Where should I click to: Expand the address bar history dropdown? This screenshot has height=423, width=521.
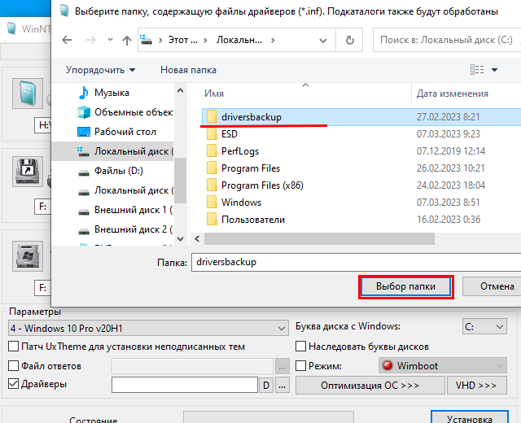coord(322,41)
